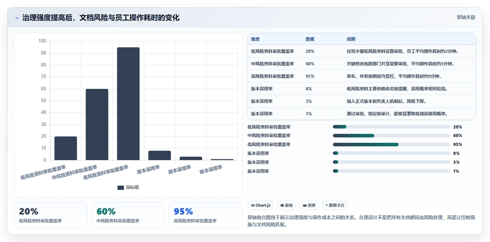Screen dimensions: 490x242
Task: Click the 说明 column header
Action: tap(351, 39)
